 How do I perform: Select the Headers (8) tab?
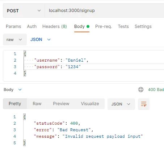55,26
